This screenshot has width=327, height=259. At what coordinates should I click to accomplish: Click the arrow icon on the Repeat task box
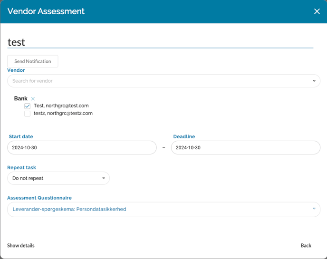click(104, 178)
